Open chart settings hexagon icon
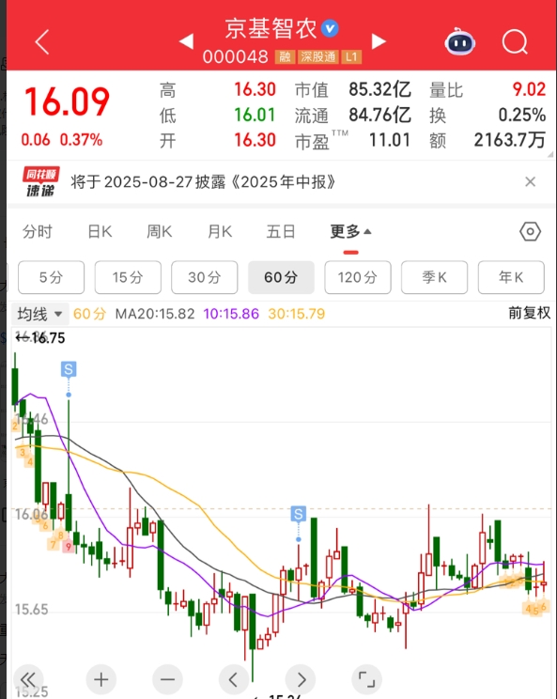Viewport: 557px width, 699px height. (x=530, y=231)
